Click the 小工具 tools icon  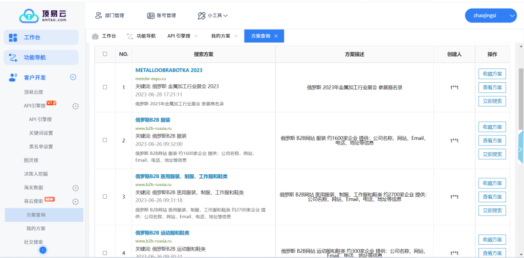[x=201, y=16]
